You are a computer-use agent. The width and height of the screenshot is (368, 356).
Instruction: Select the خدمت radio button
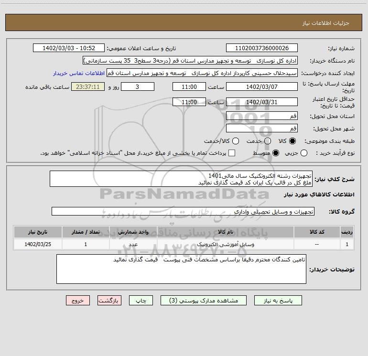pos(268,141)
